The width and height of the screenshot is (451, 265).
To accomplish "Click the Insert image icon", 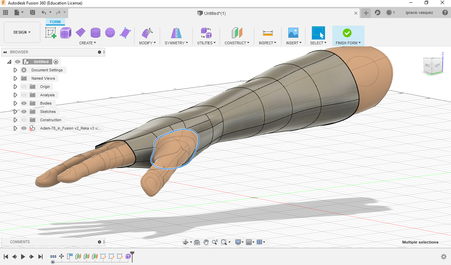I will click(293, 33).
